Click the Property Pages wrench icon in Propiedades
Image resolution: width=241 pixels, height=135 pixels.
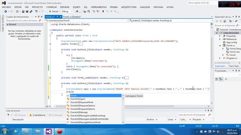click(226, 79)
